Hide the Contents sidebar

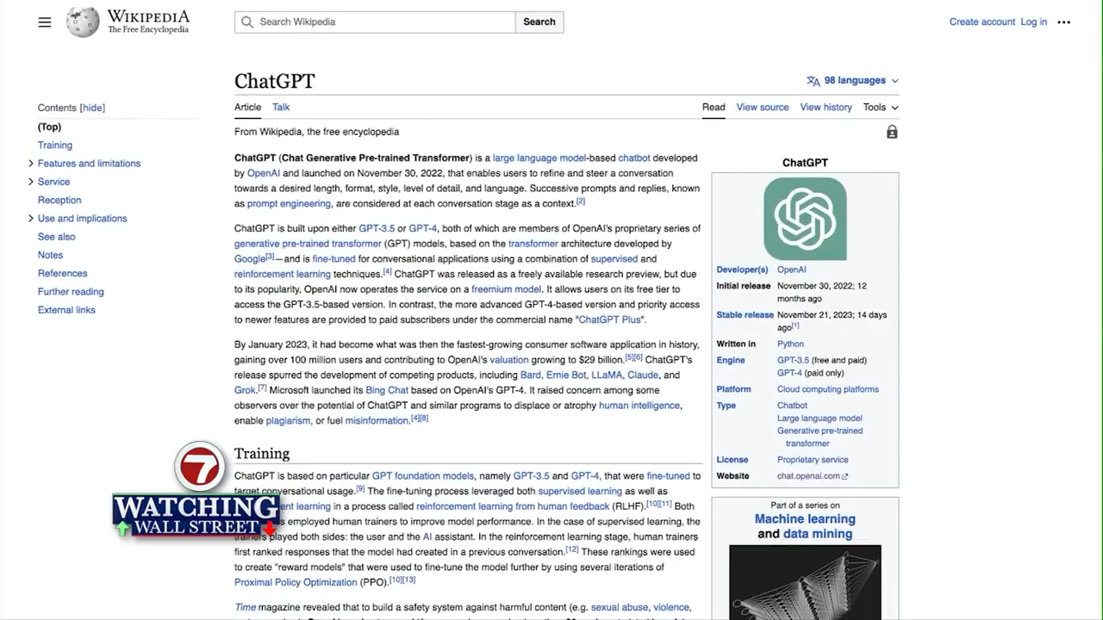[92, 108]
